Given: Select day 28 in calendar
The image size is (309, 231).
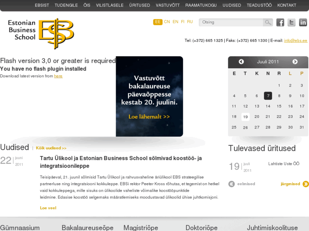Looking at the screenshot, I should click(268, 128).
